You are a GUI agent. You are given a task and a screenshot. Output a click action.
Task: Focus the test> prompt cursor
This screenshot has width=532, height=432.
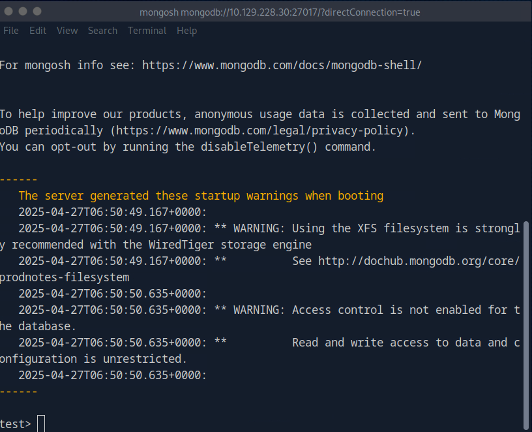pyautogui.click(x=41, y=424)
